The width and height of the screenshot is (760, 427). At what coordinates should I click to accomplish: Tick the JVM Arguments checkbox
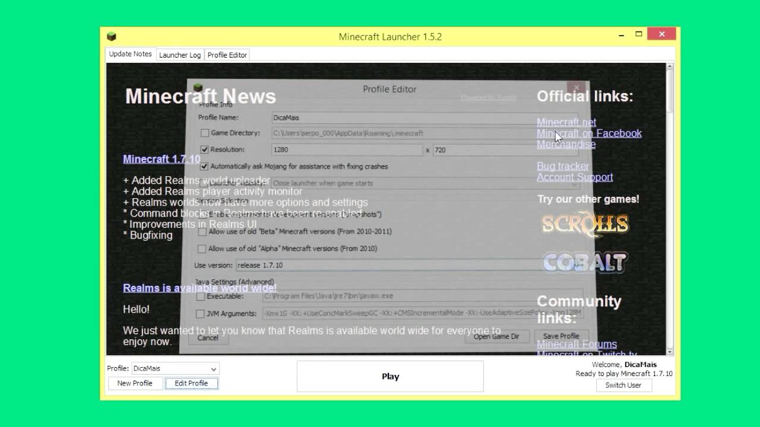point(201,314)
